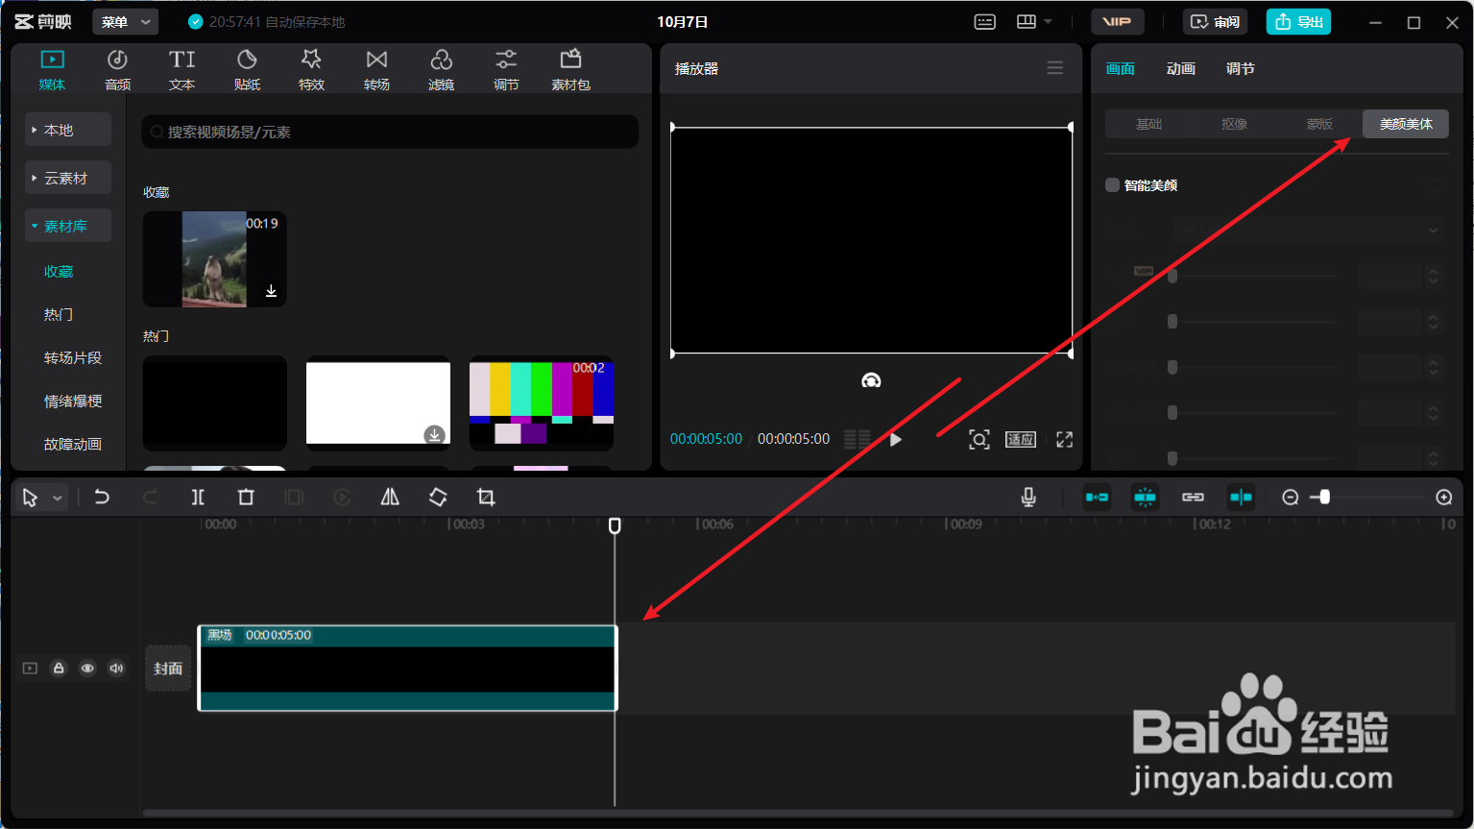Expand the 本地 local section
This screenshot has width=1474, height=829.
pos(68,130)
